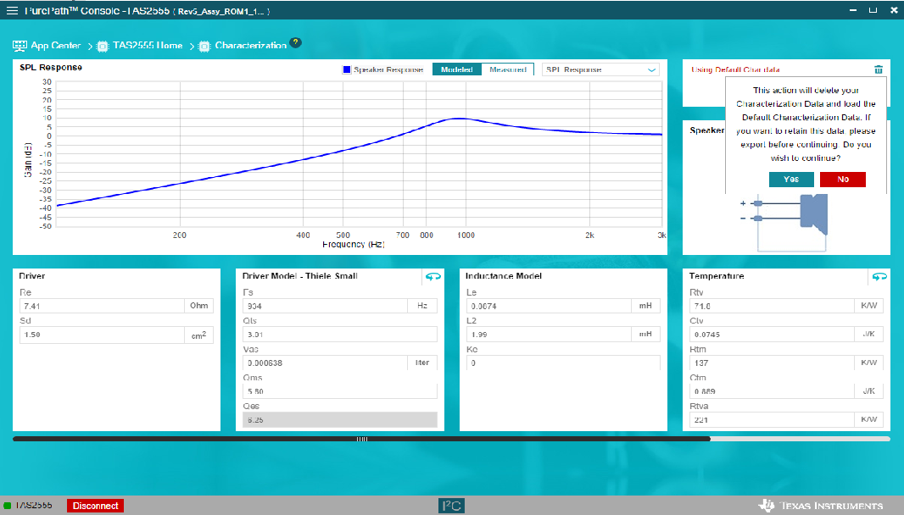This screenshot has width=904, height=515.
Task: Click the I2C icon in status bar
Action: click(451, 506)
